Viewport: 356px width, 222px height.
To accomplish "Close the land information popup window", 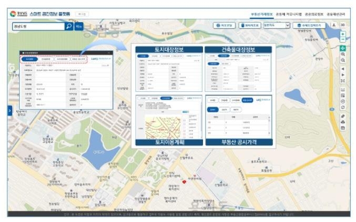I will click(109, 52).
